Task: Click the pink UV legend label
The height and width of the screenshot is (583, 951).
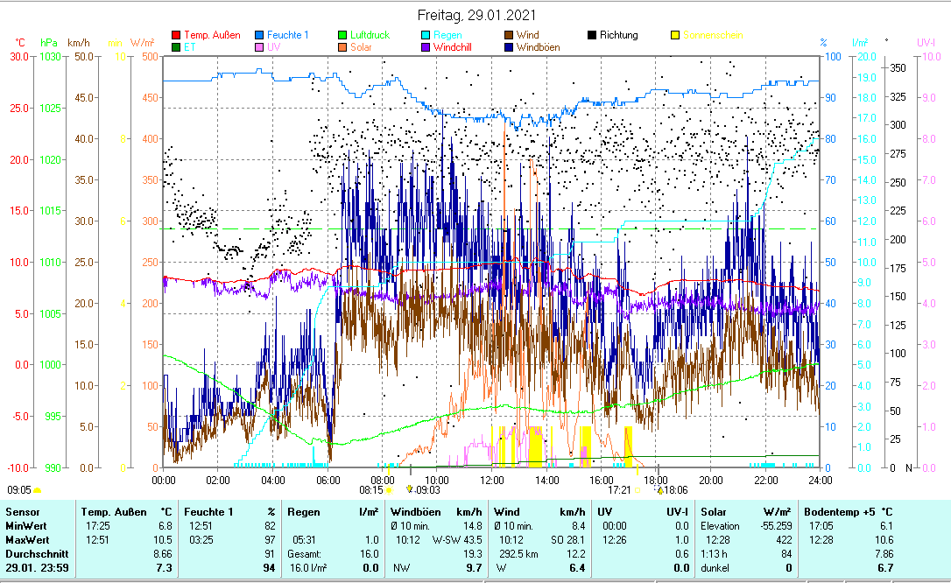Action: (274, 47)
